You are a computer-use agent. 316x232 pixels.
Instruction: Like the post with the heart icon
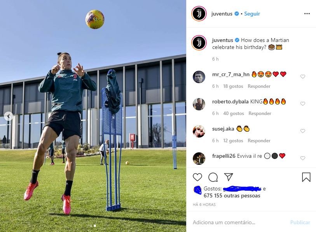(x=197, y=177)
